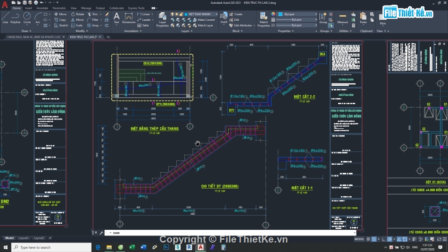Expand the Layers panel
The image size is (448, 252).
(187, 31)
